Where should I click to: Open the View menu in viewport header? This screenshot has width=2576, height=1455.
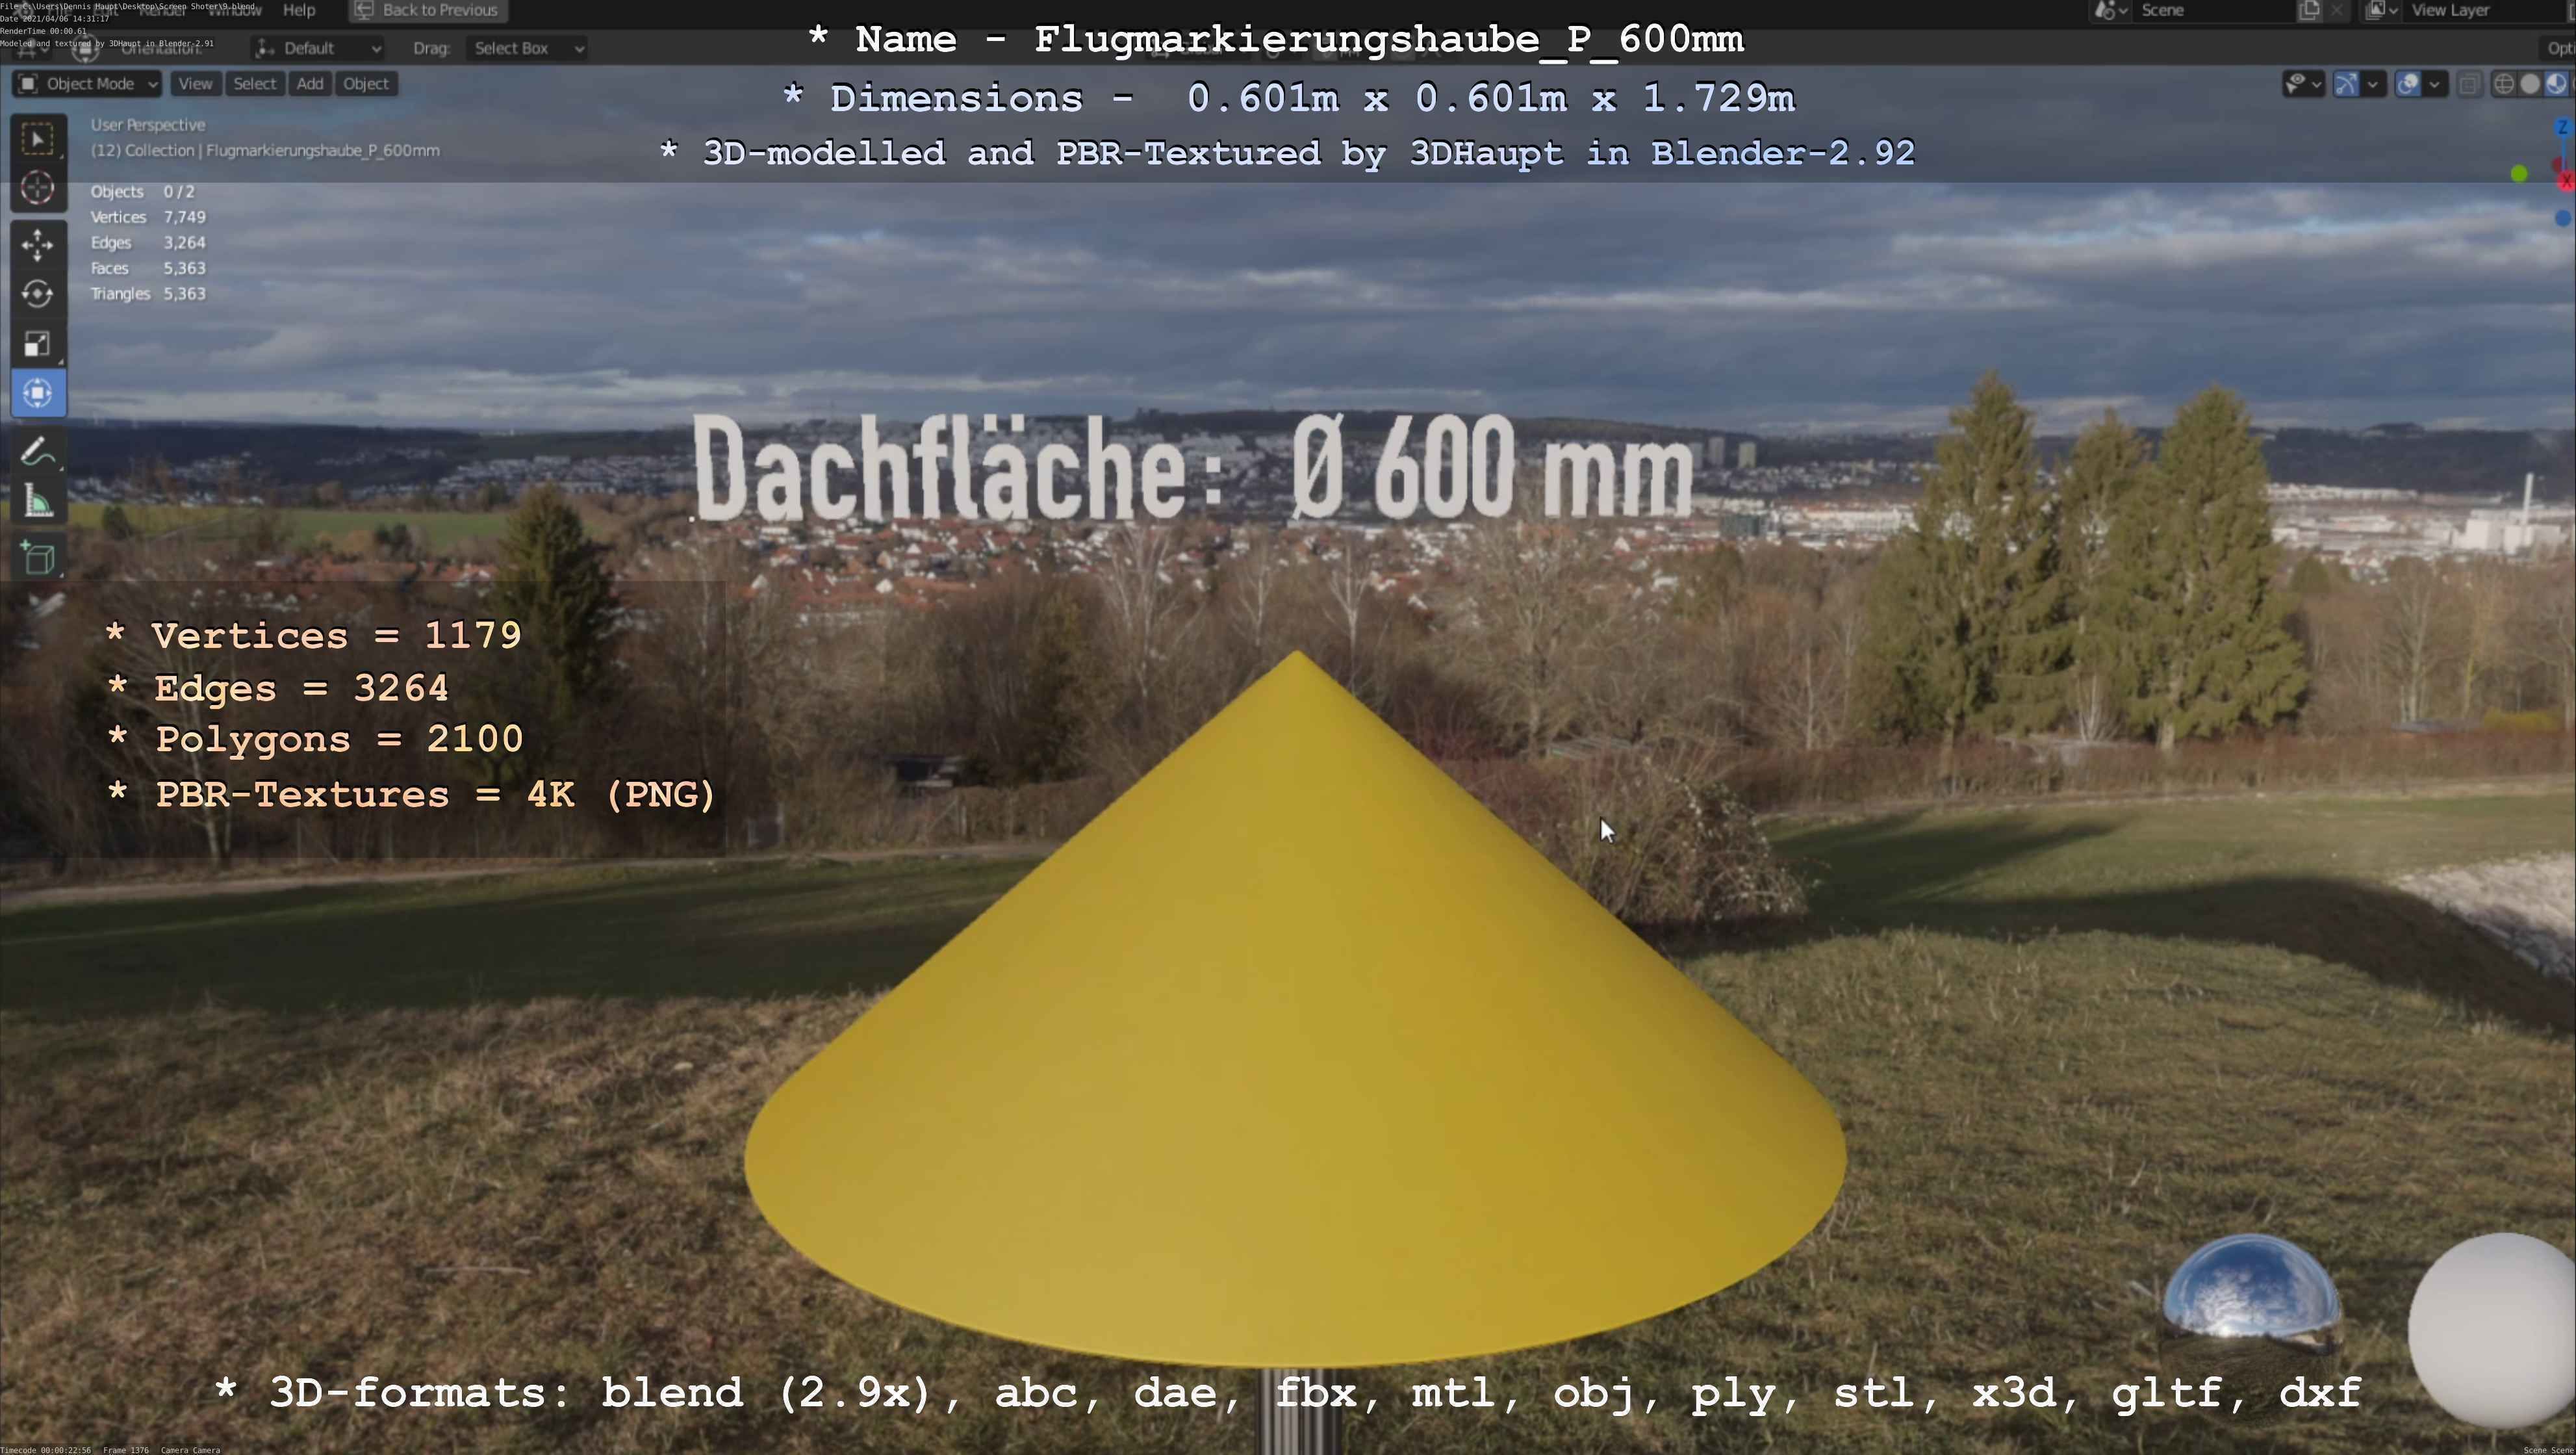point(195,84)
